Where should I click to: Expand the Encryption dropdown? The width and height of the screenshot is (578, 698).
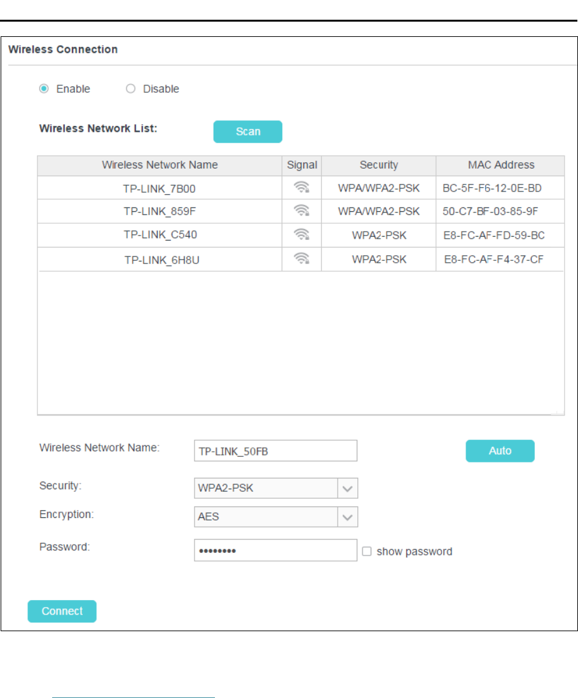click(x=347, y=517)
